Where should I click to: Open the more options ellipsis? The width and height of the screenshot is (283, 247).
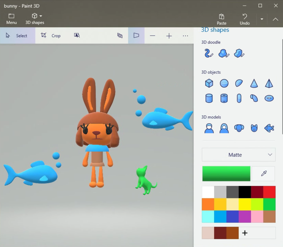pos(185,36)
